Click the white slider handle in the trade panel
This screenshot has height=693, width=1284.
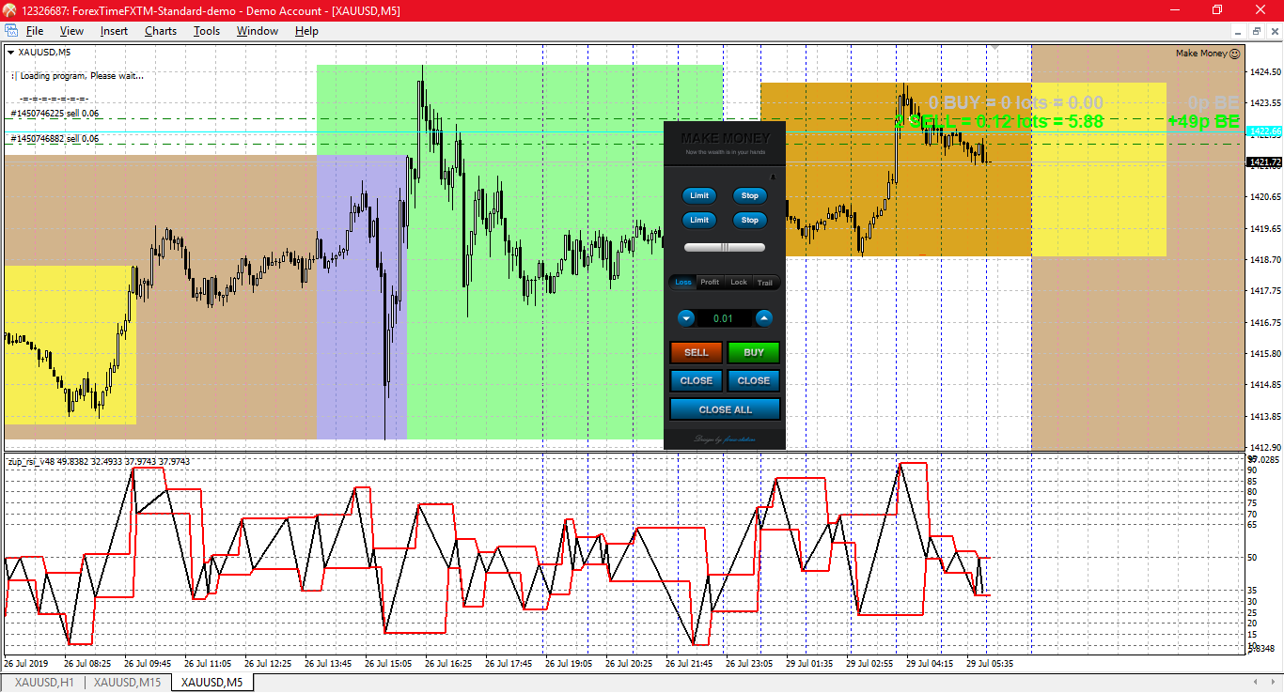pos(725,247)
